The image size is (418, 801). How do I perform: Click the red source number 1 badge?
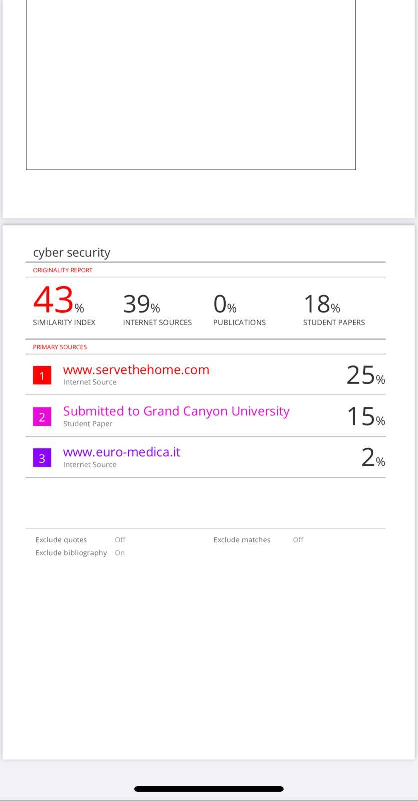click(42, 375)
